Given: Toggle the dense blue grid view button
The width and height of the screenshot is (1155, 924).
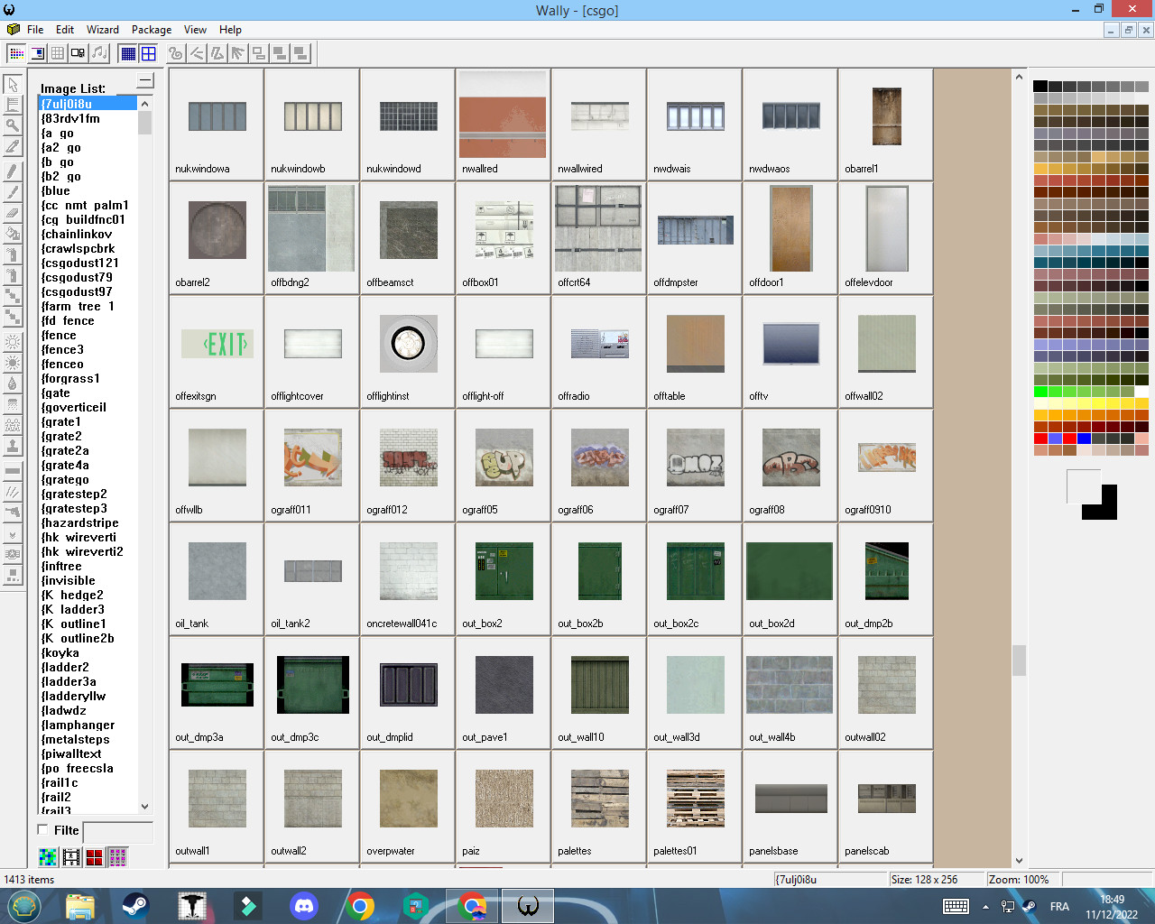Looking at the screenshot, I should [128, 53].
